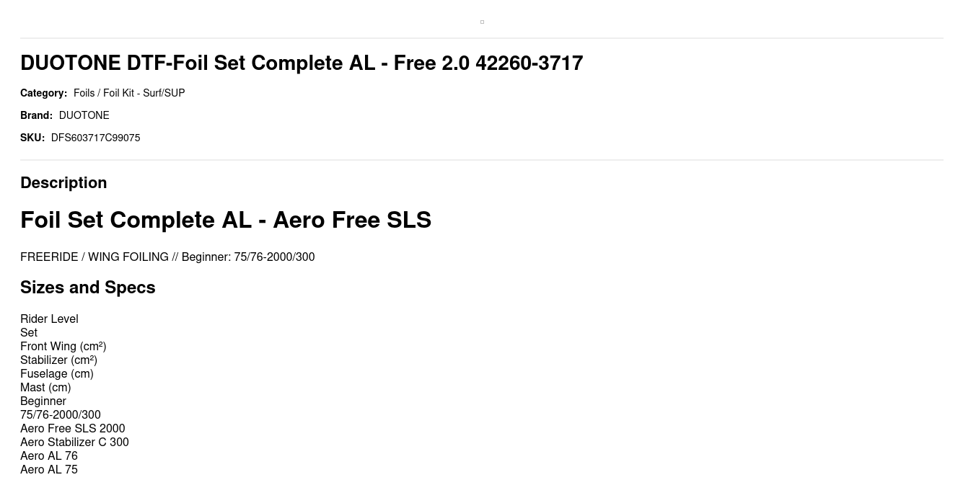Click the Aero AL 76 value

[x=49, y=455]
